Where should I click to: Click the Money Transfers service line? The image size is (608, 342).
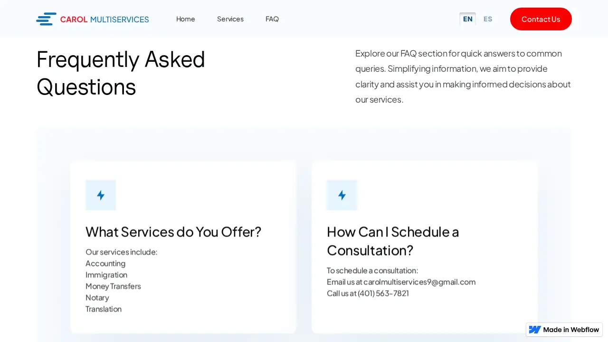(x=113, y=286)
